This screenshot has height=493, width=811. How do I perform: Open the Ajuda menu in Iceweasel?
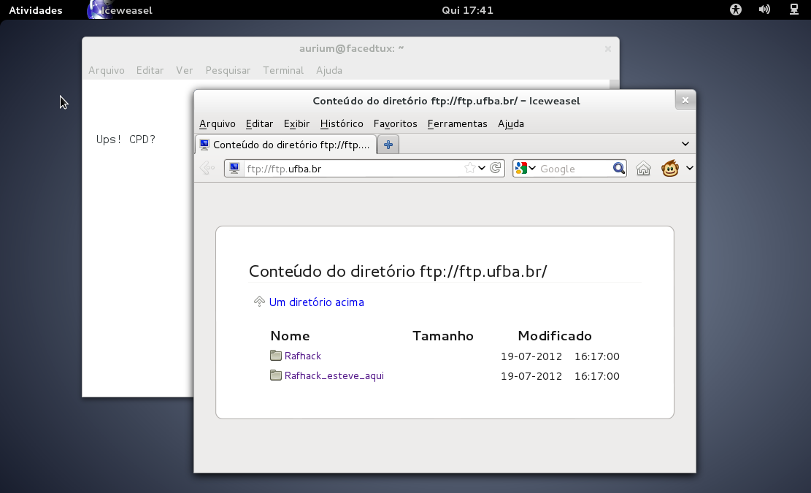pyautogui.click(x=510, y=123)
